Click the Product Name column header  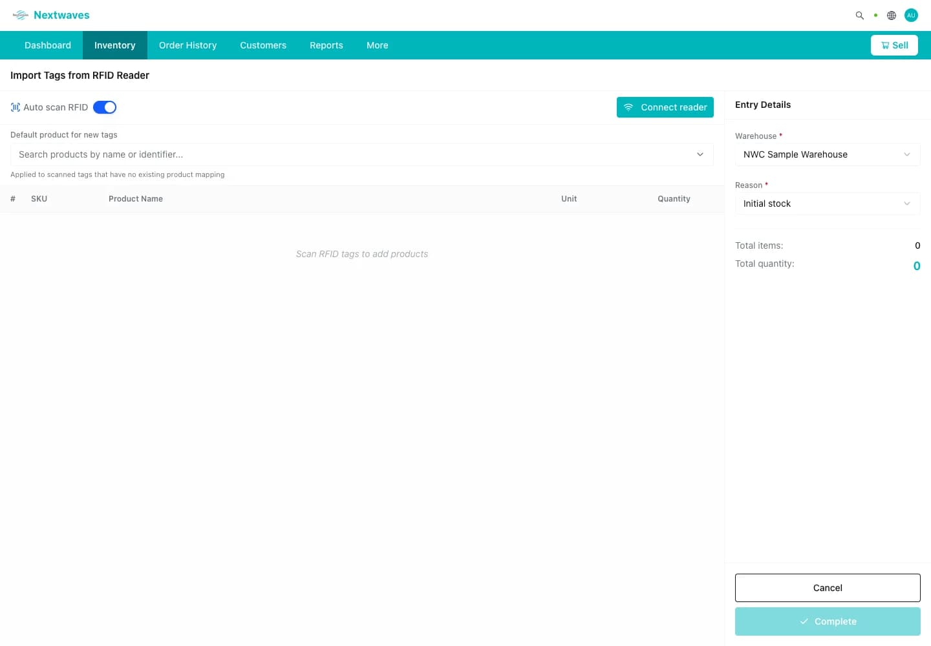136,199
